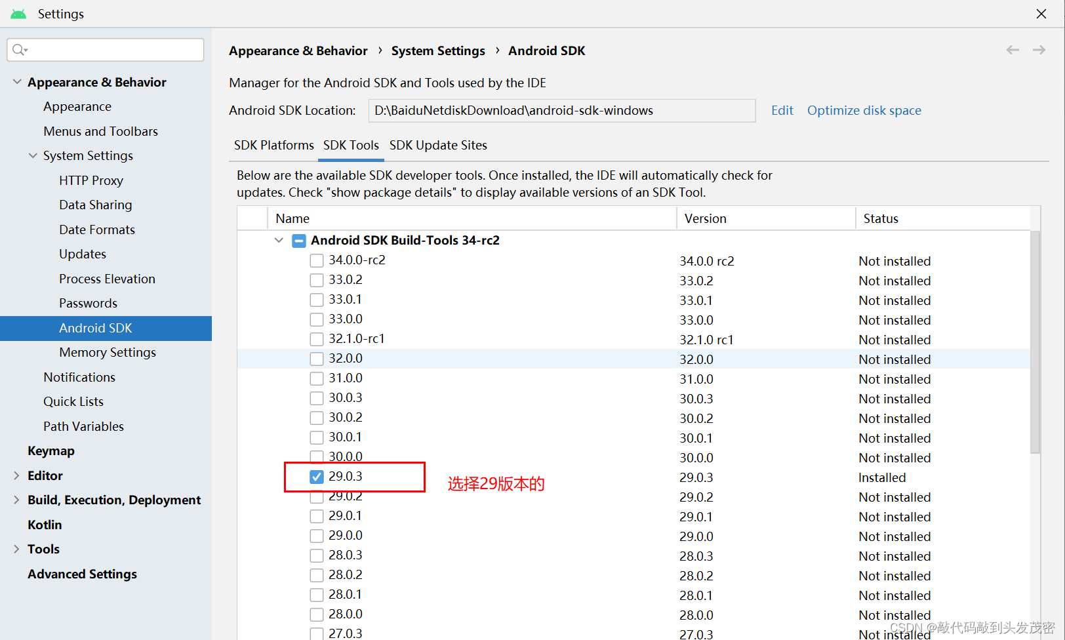Check the 29.0.1 checkbox
The width and height of the screenshot is (1065, 640).
pos(317,516)
